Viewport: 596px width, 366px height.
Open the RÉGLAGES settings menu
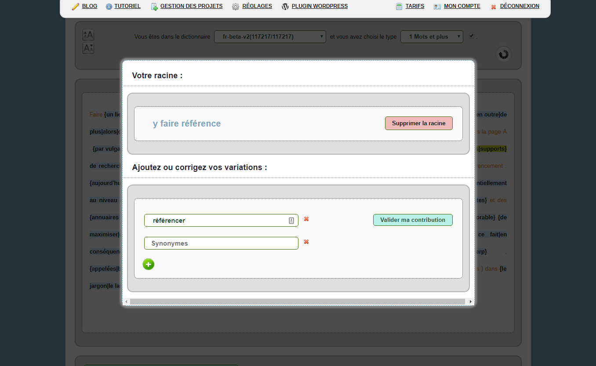(x=257, y=6)
